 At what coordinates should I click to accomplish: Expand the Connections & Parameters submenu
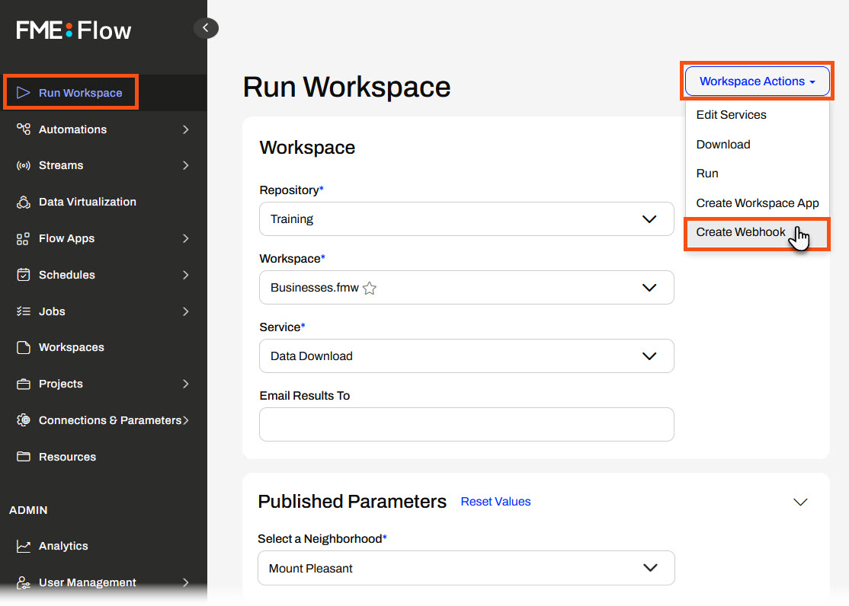pos(185,420)
